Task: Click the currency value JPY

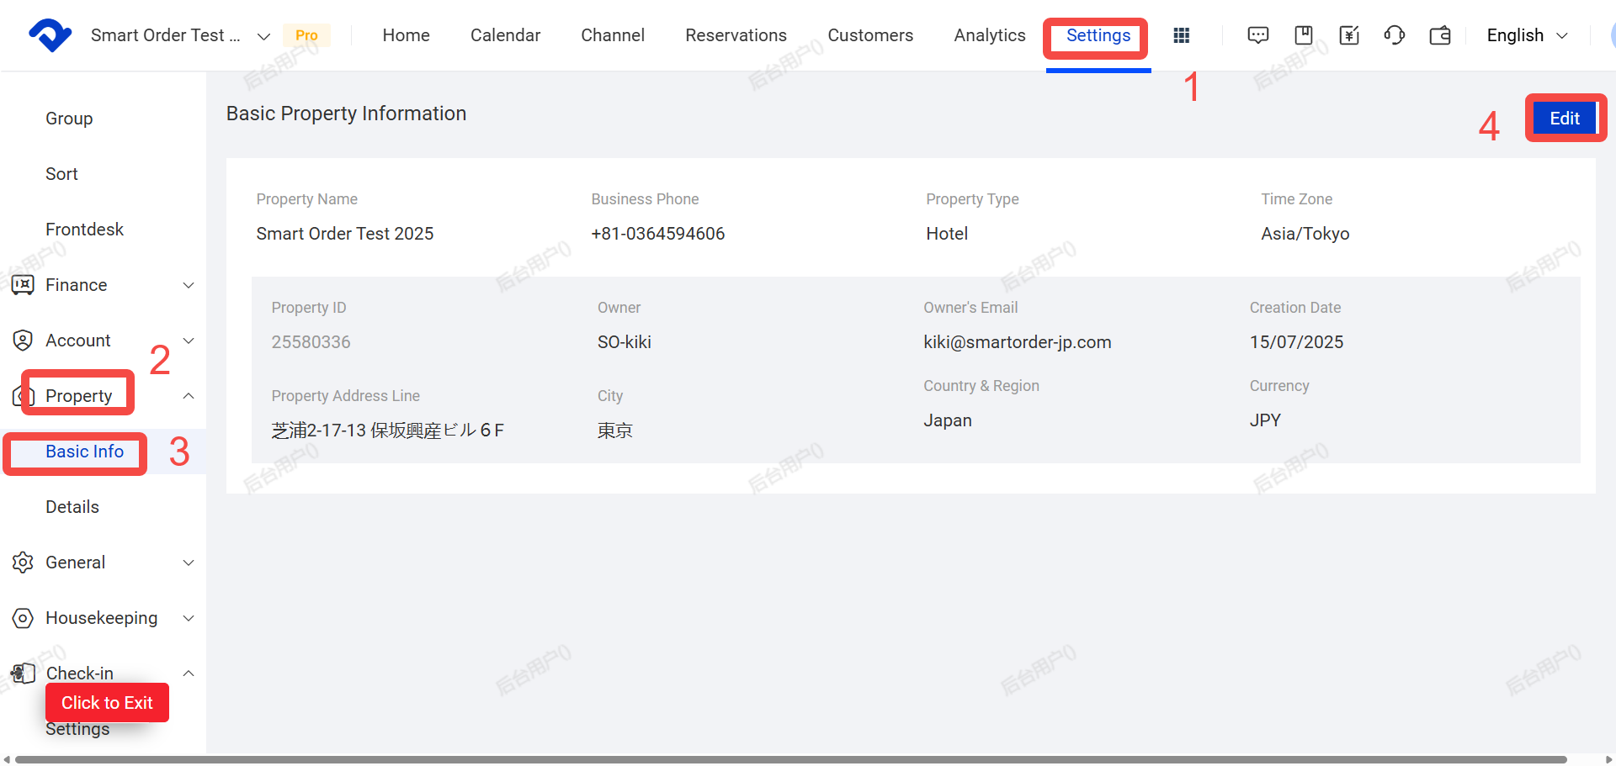Action: coord(1265,420)
